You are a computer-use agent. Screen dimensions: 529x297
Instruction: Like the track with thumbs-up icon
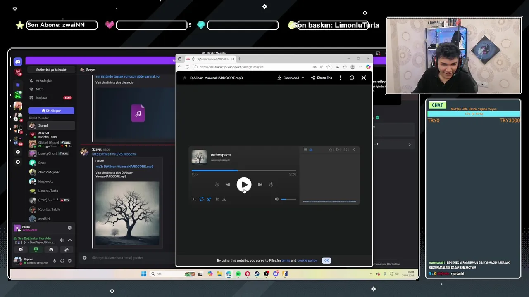(330, 150)
